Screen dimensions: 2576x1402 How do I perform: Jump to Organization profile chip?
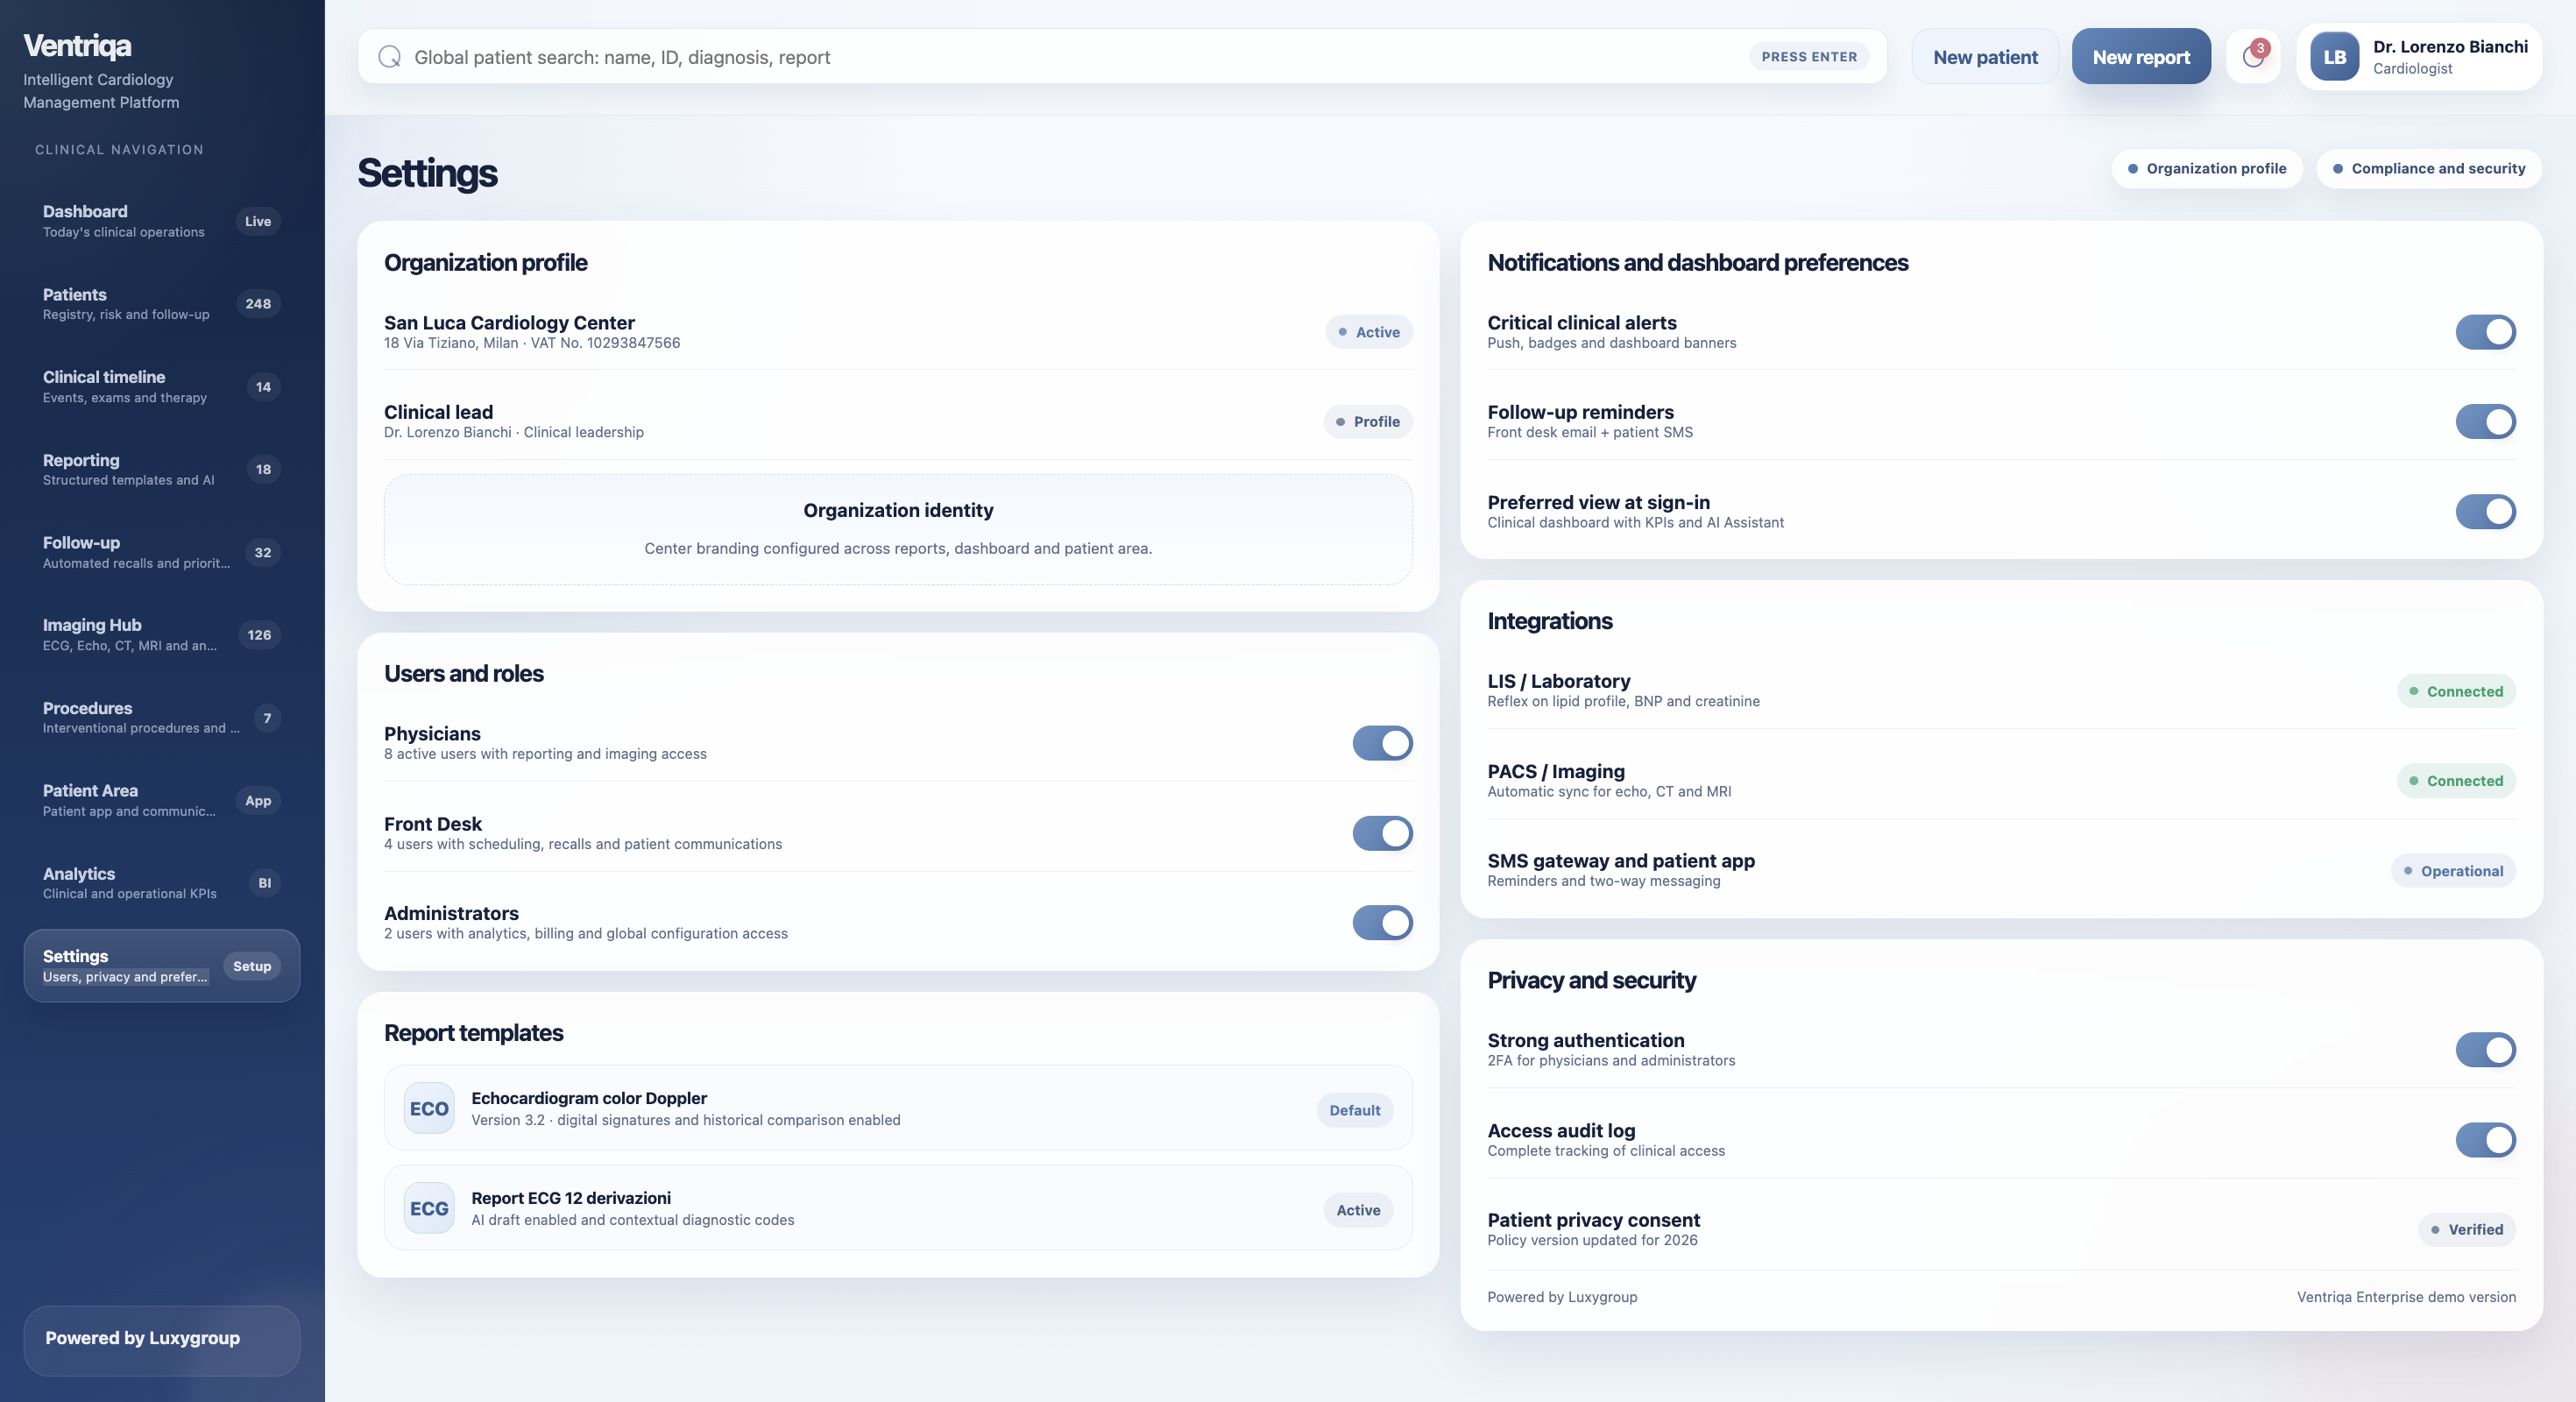click(2207, 168)
